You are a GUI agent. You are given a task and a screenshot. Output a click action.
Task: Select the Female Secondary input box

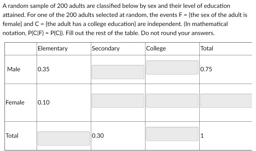tap(118, 101)
